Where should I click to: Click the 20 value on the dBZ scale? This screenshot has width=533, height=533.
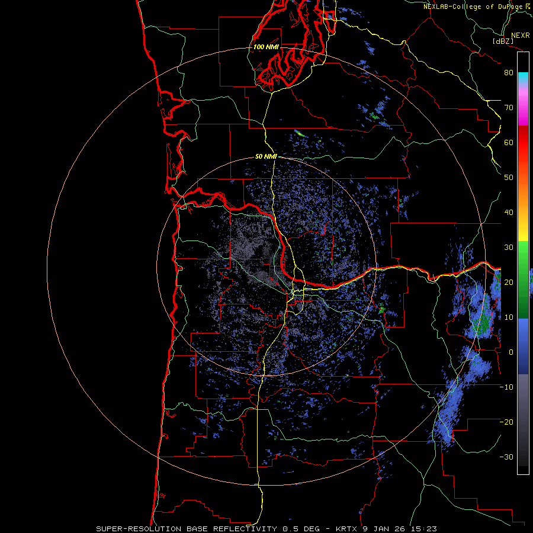click(509, 282)
